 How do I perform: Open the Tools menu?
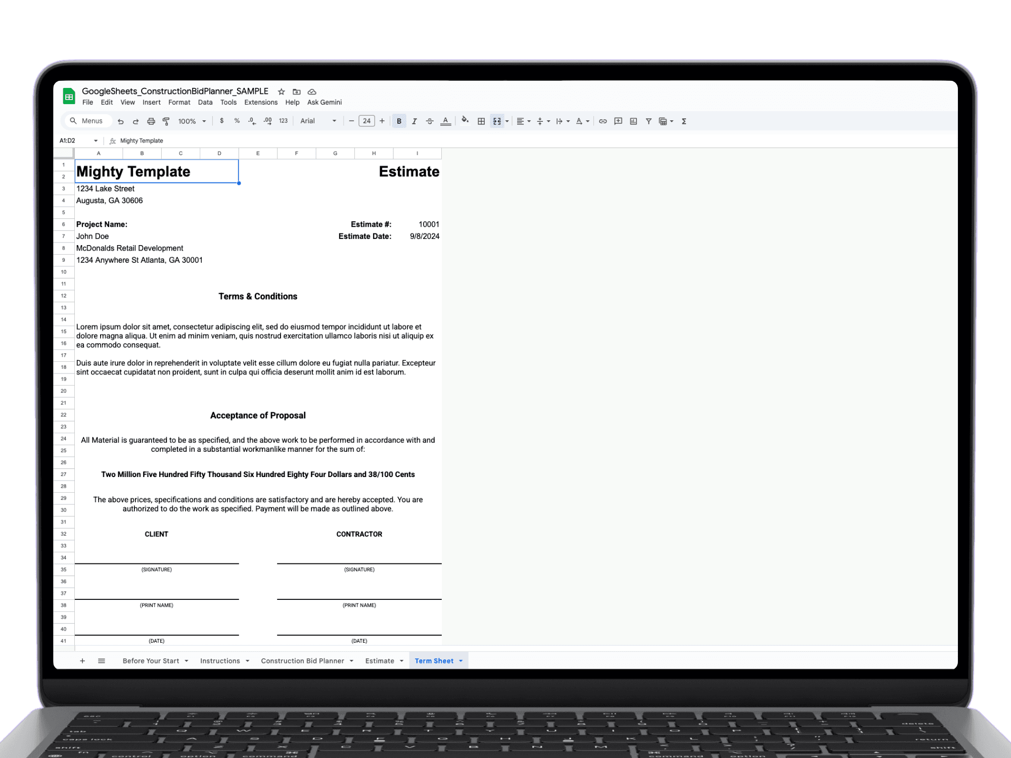[x=228, y=103]
